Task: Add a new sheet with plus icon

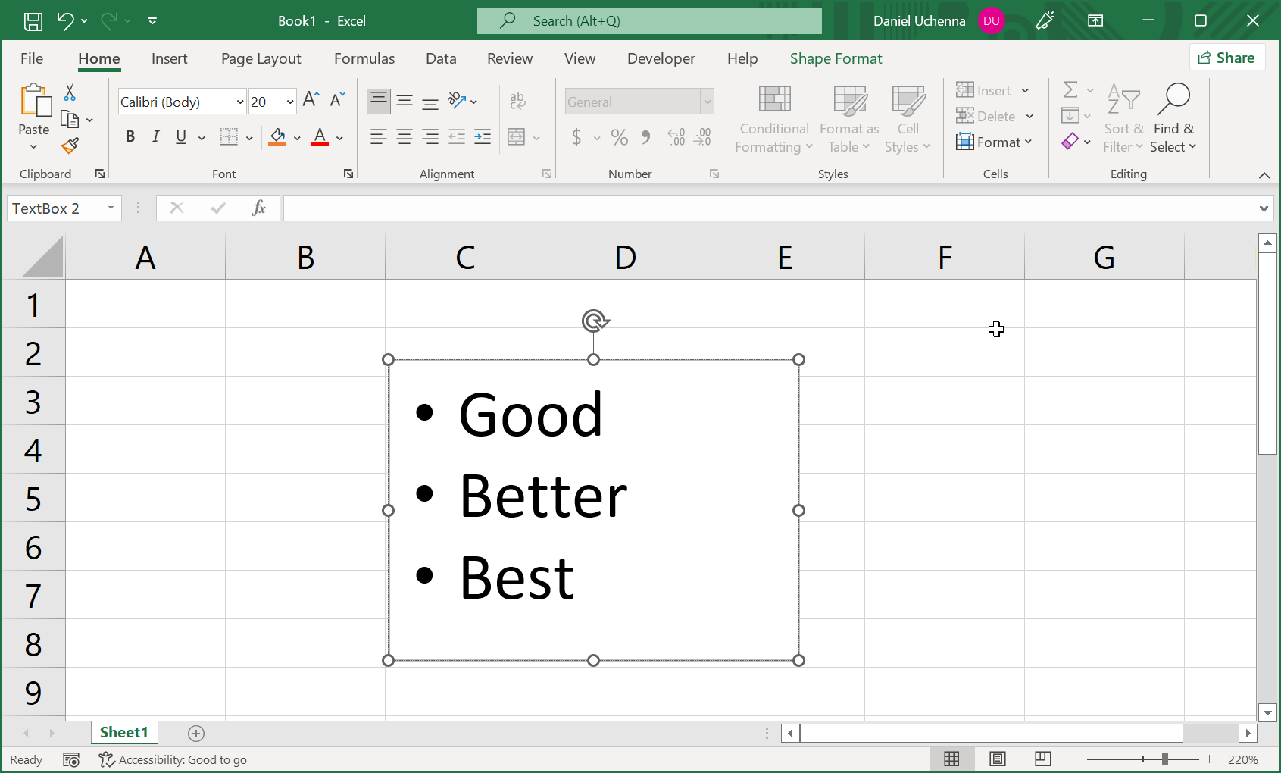Action: point(196,733)
